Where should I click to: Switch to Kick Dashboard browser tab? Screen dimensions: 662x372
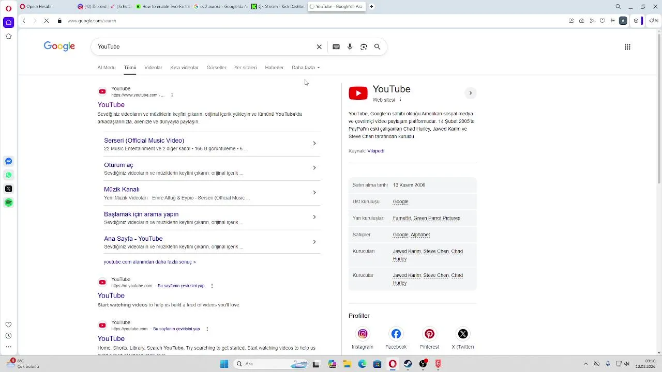tap(278, 7)
